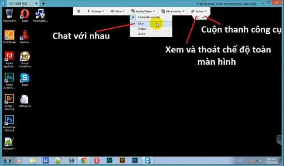The image size is (284, 166).
Task: Open Opera from the taskbar
Action: coord(97,161)
